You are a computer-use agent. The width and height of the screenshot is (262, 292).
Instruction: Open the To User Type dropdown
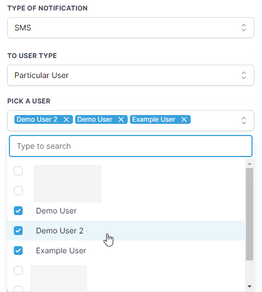click(130, 75)
